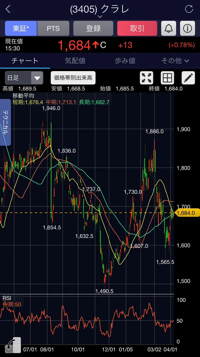Tap the 1,565.5 recent low label
The height and width of the screenshot is (357, 200).
click(x=165, y=262)
